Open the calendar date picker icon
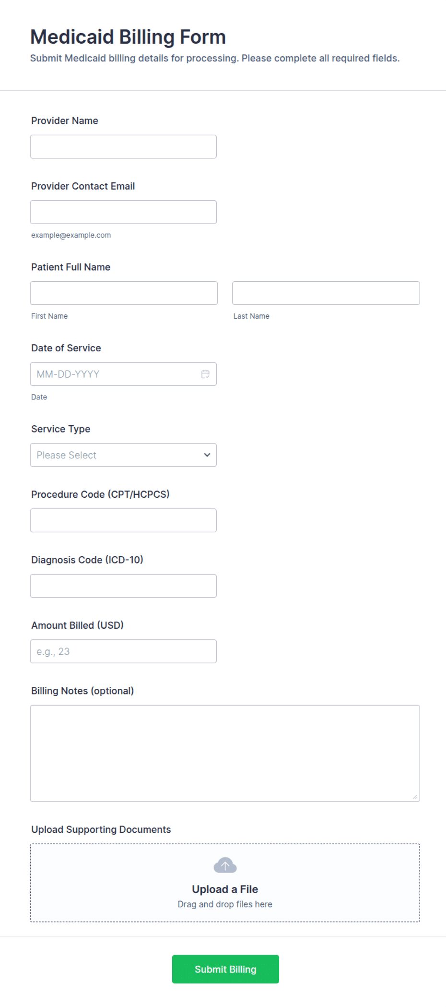The image size is (446, 1007). 205,374
